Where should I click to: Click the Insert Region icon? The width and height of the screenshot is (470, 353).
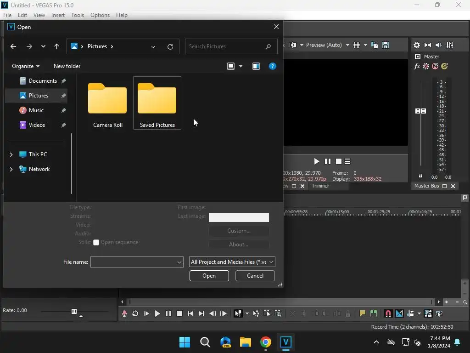coord(374,313)
